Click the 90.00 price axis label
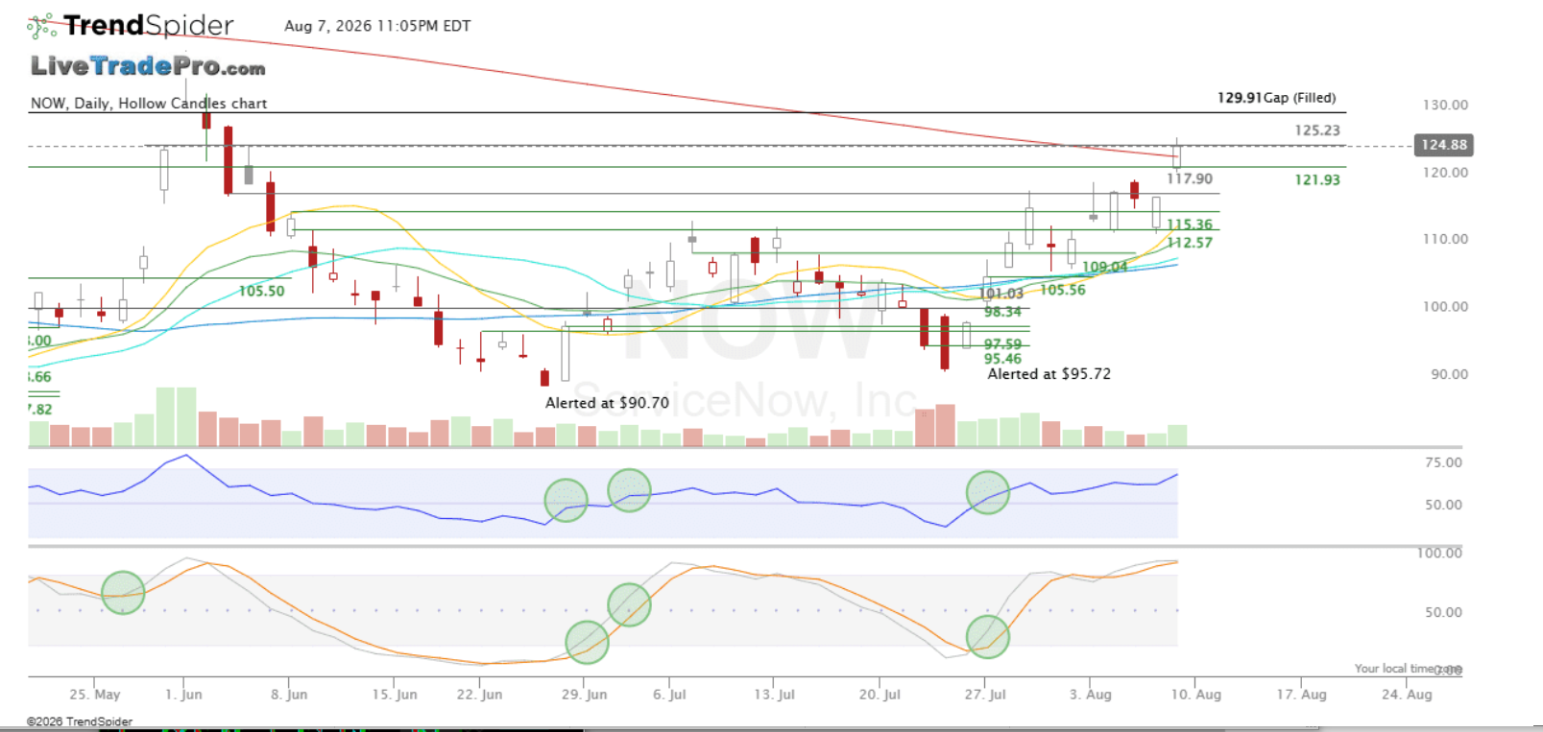The width and height of the screenshot is (1543, 732). (1449, 374)
